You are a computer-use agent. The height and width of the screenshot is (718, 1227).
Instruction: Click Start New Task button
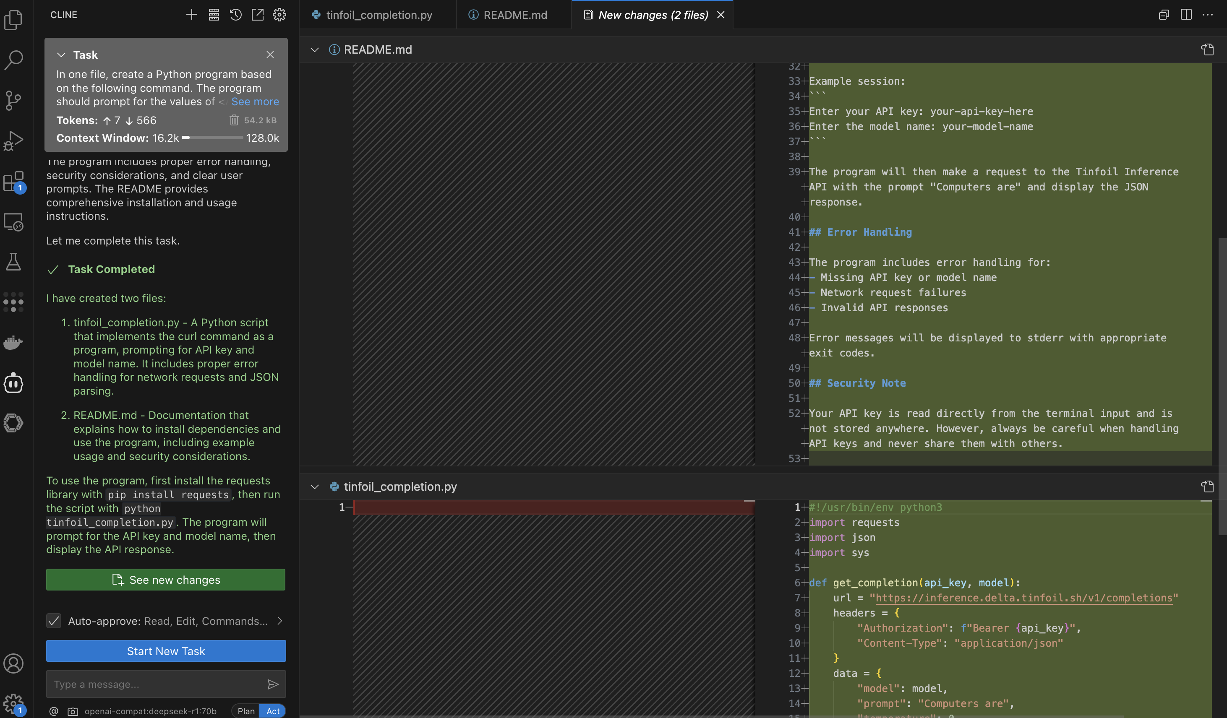[x=166, y=651]
